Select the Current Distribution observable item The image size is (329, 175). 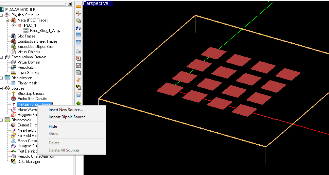click(x=27, y=125)
